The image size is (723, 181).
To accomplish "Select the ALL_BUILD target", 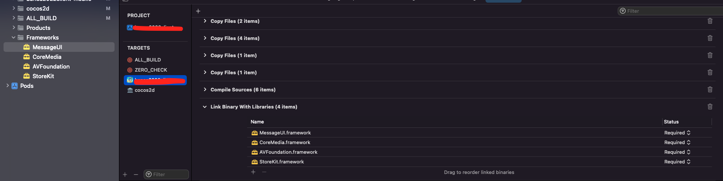I will (148, 60).
